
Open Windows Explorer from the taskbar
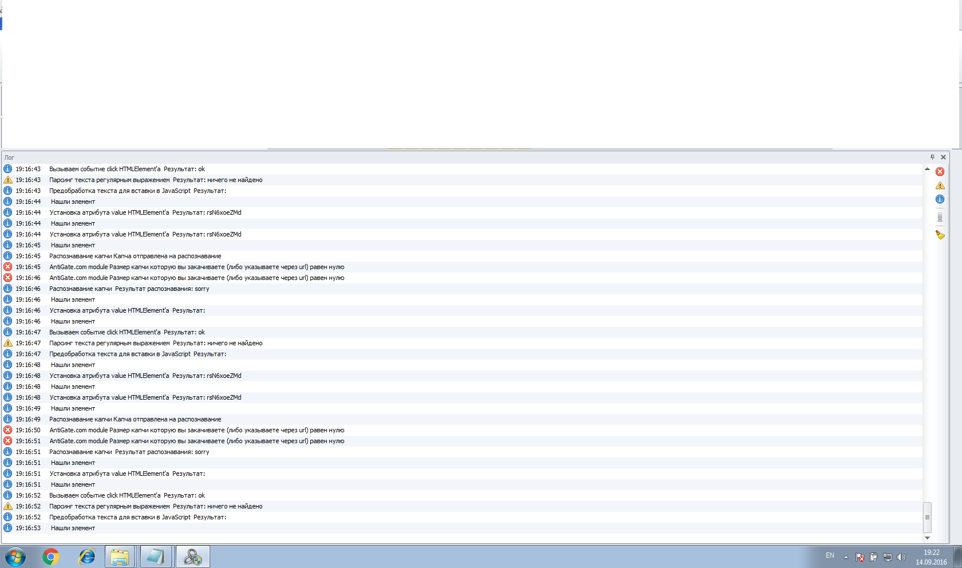pyautogui.click(x=120, y=557)
